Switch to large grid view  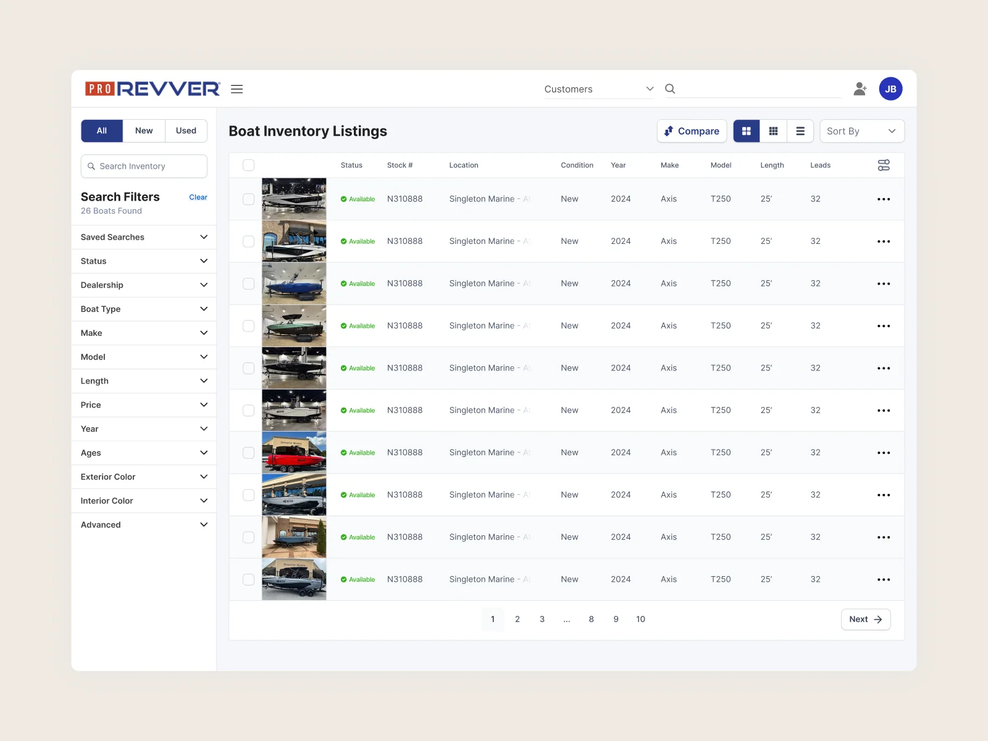747,131
